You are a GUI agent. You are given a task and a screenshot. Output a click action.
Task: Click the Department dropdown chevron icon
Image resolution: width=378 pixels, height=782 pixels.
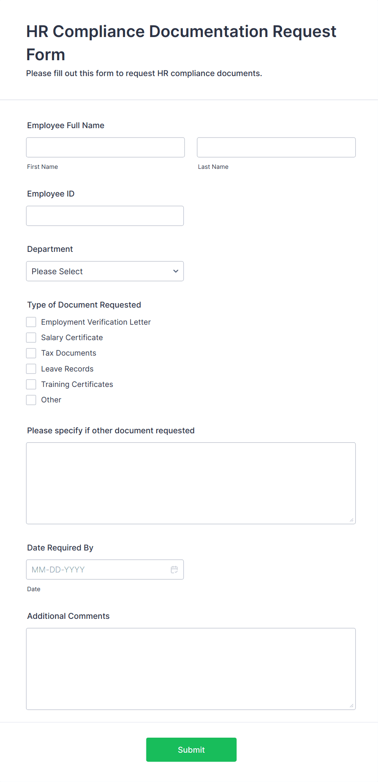click(175, 271)
